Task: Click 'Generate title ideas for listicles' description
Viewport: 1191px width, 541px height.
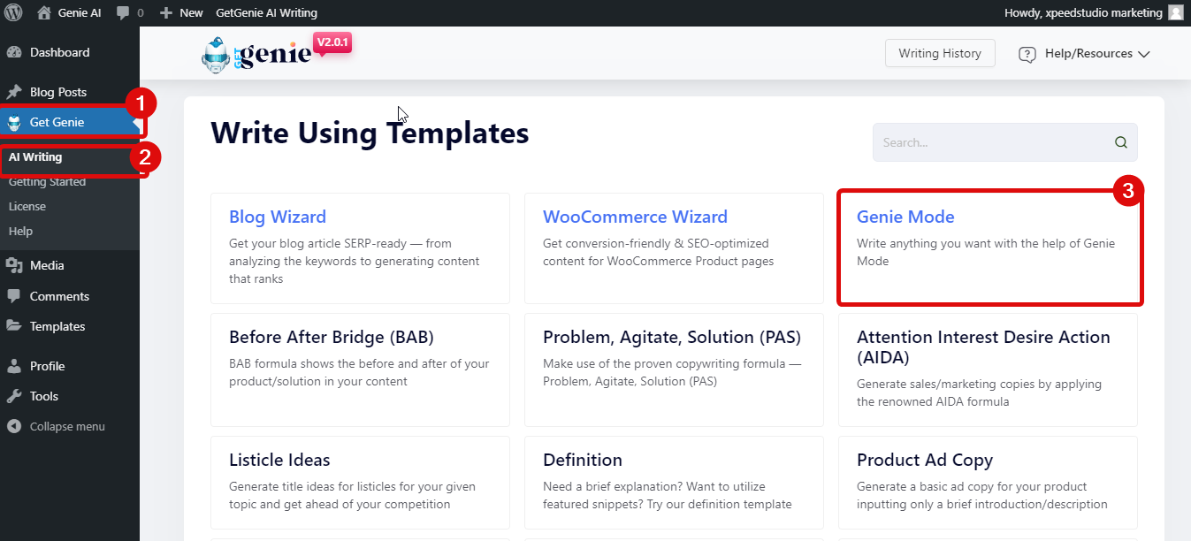Action: 353,495
